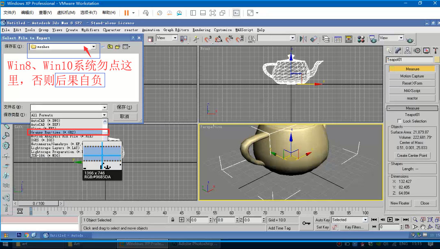Click the Reset XForm utility button
440x249 pixels.
click(x=412, y=84)
